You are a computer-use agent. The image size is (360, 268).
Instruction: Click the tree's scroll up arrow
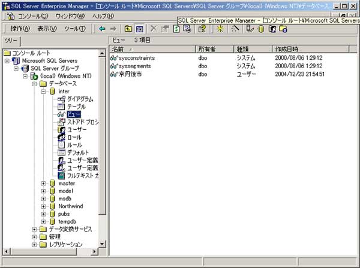tap(102, 54)
